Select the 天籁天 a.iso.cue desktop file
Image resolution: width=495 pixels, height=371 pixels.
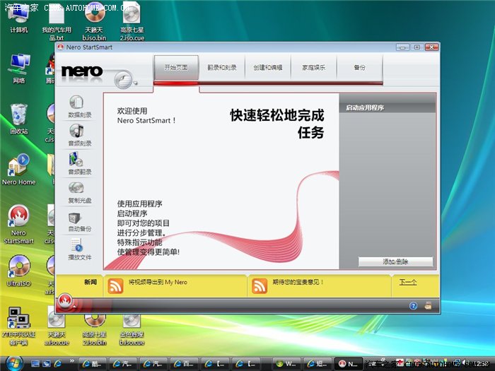(57, 326)
